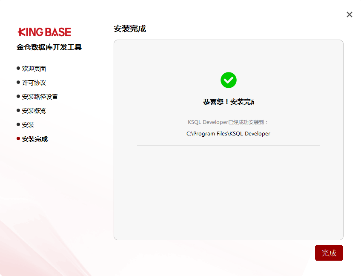The height and width of the screenshot is (276, 361).
Task: Click the C:\Program Files\KSQL-Developer path text
Action: (x=228, y=133)
